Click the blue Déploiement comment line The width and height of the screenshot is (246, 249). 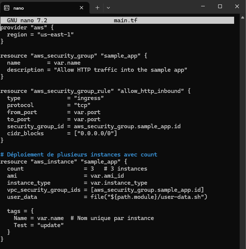(79, 155)
